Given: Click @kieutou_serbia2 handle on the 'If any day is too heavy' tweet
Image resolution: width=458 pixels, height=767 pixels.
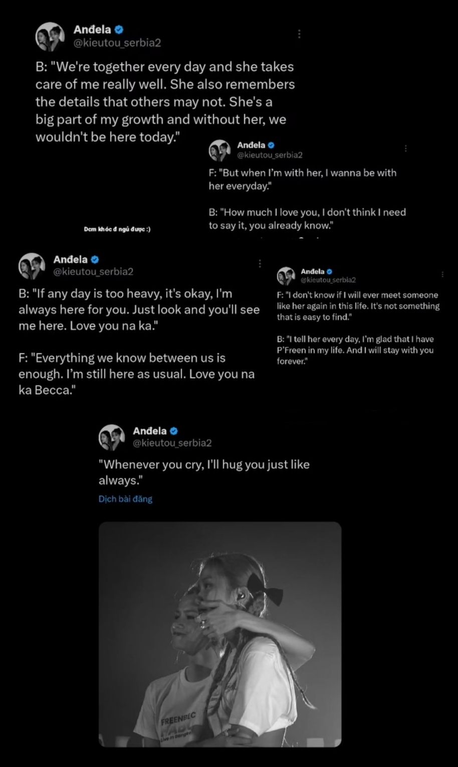Looking at the screenshot, I should coord(93,272).
